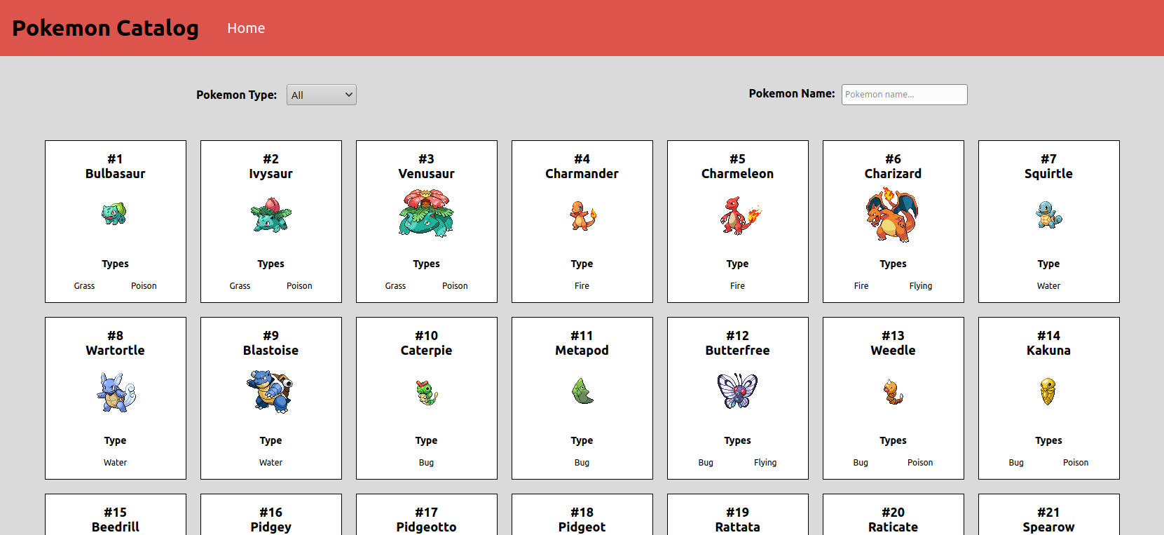This screenshot has width=1164, height=535.
Task: Open the Pokemon Type dropdown
Action: (322, 95)
